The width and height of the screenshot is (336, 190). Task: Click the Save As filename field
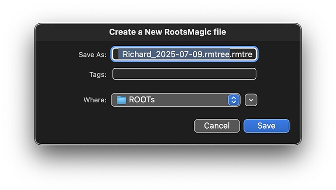pyautogui.click(x=184, y=54)
